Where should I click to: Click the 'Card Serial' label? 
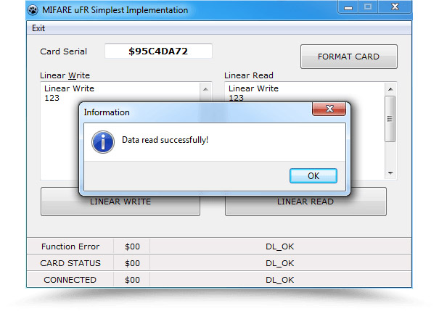pos(64,51)
